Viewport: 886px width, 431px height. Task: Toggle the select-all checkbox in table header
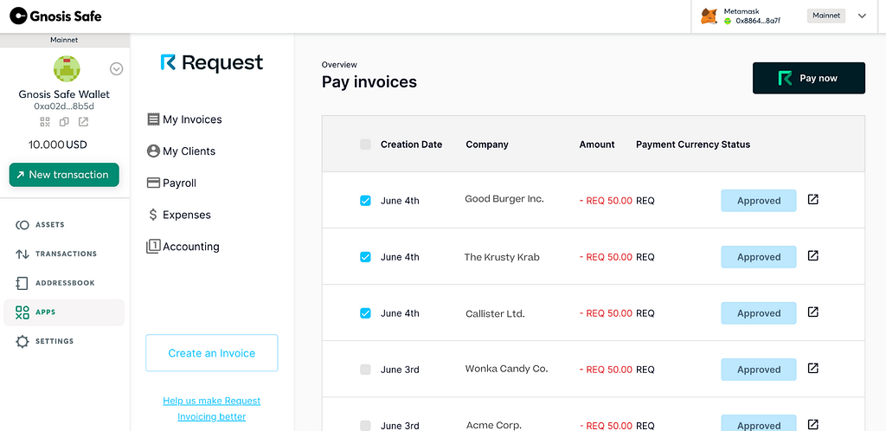(366, 145)
